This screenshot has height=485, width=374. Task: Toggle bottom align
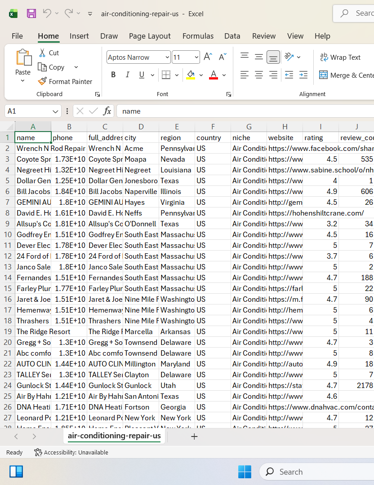coord(273,57)
